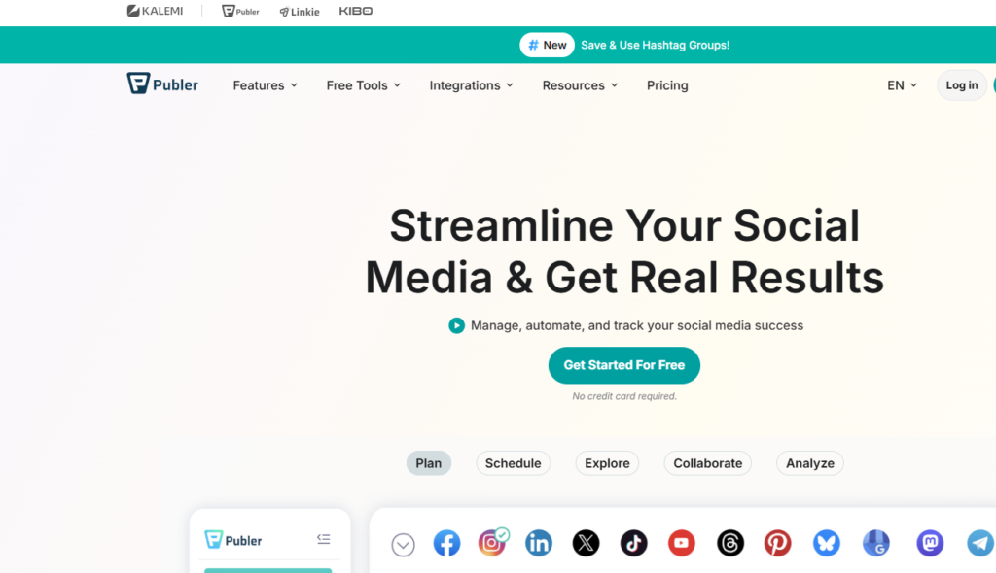Select the TikTok account icon
Image resolution: width=996 pixels, height=573 pixels.
point(633,543)
